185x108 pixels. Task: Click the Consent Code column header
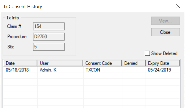coord(102,63)
